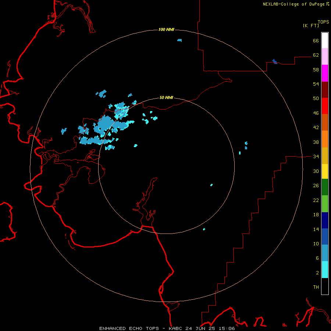Click legend value 6
Image resolution: width=331 pixels, height=331 pixels.
click(317, 258)
